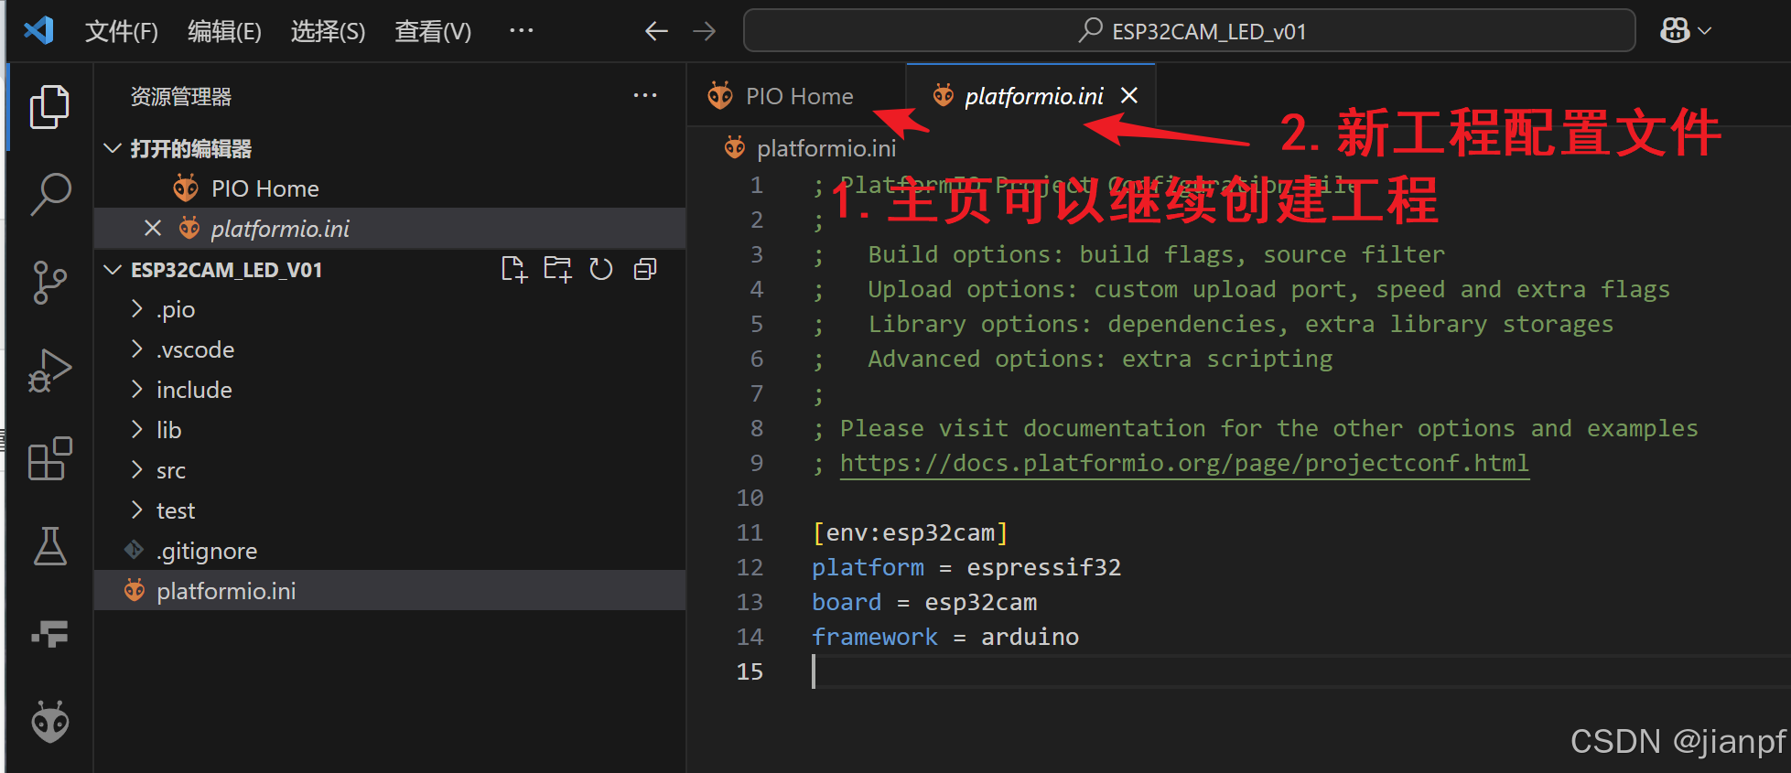
Task: Open the File menu (文件)
Action: pos(122,32)
